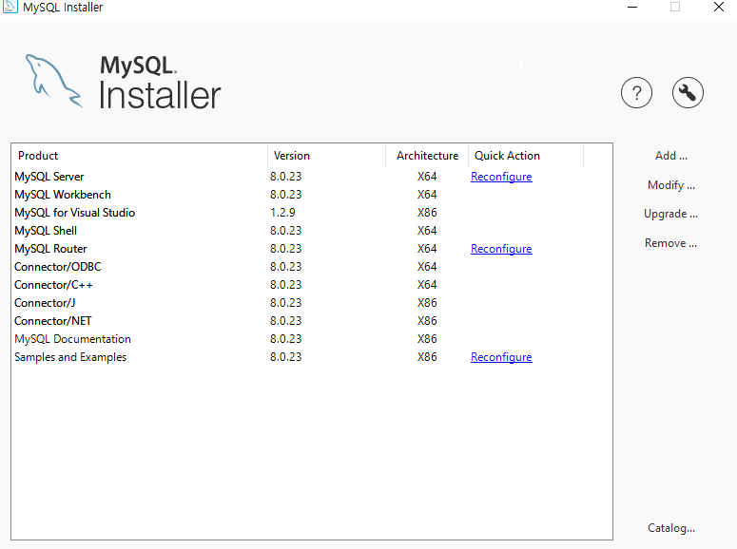Image resolution: width=737 pixels, height=549 pixels.
Task: Sort by the Architecture column header
Action: (x=427, y=156)
